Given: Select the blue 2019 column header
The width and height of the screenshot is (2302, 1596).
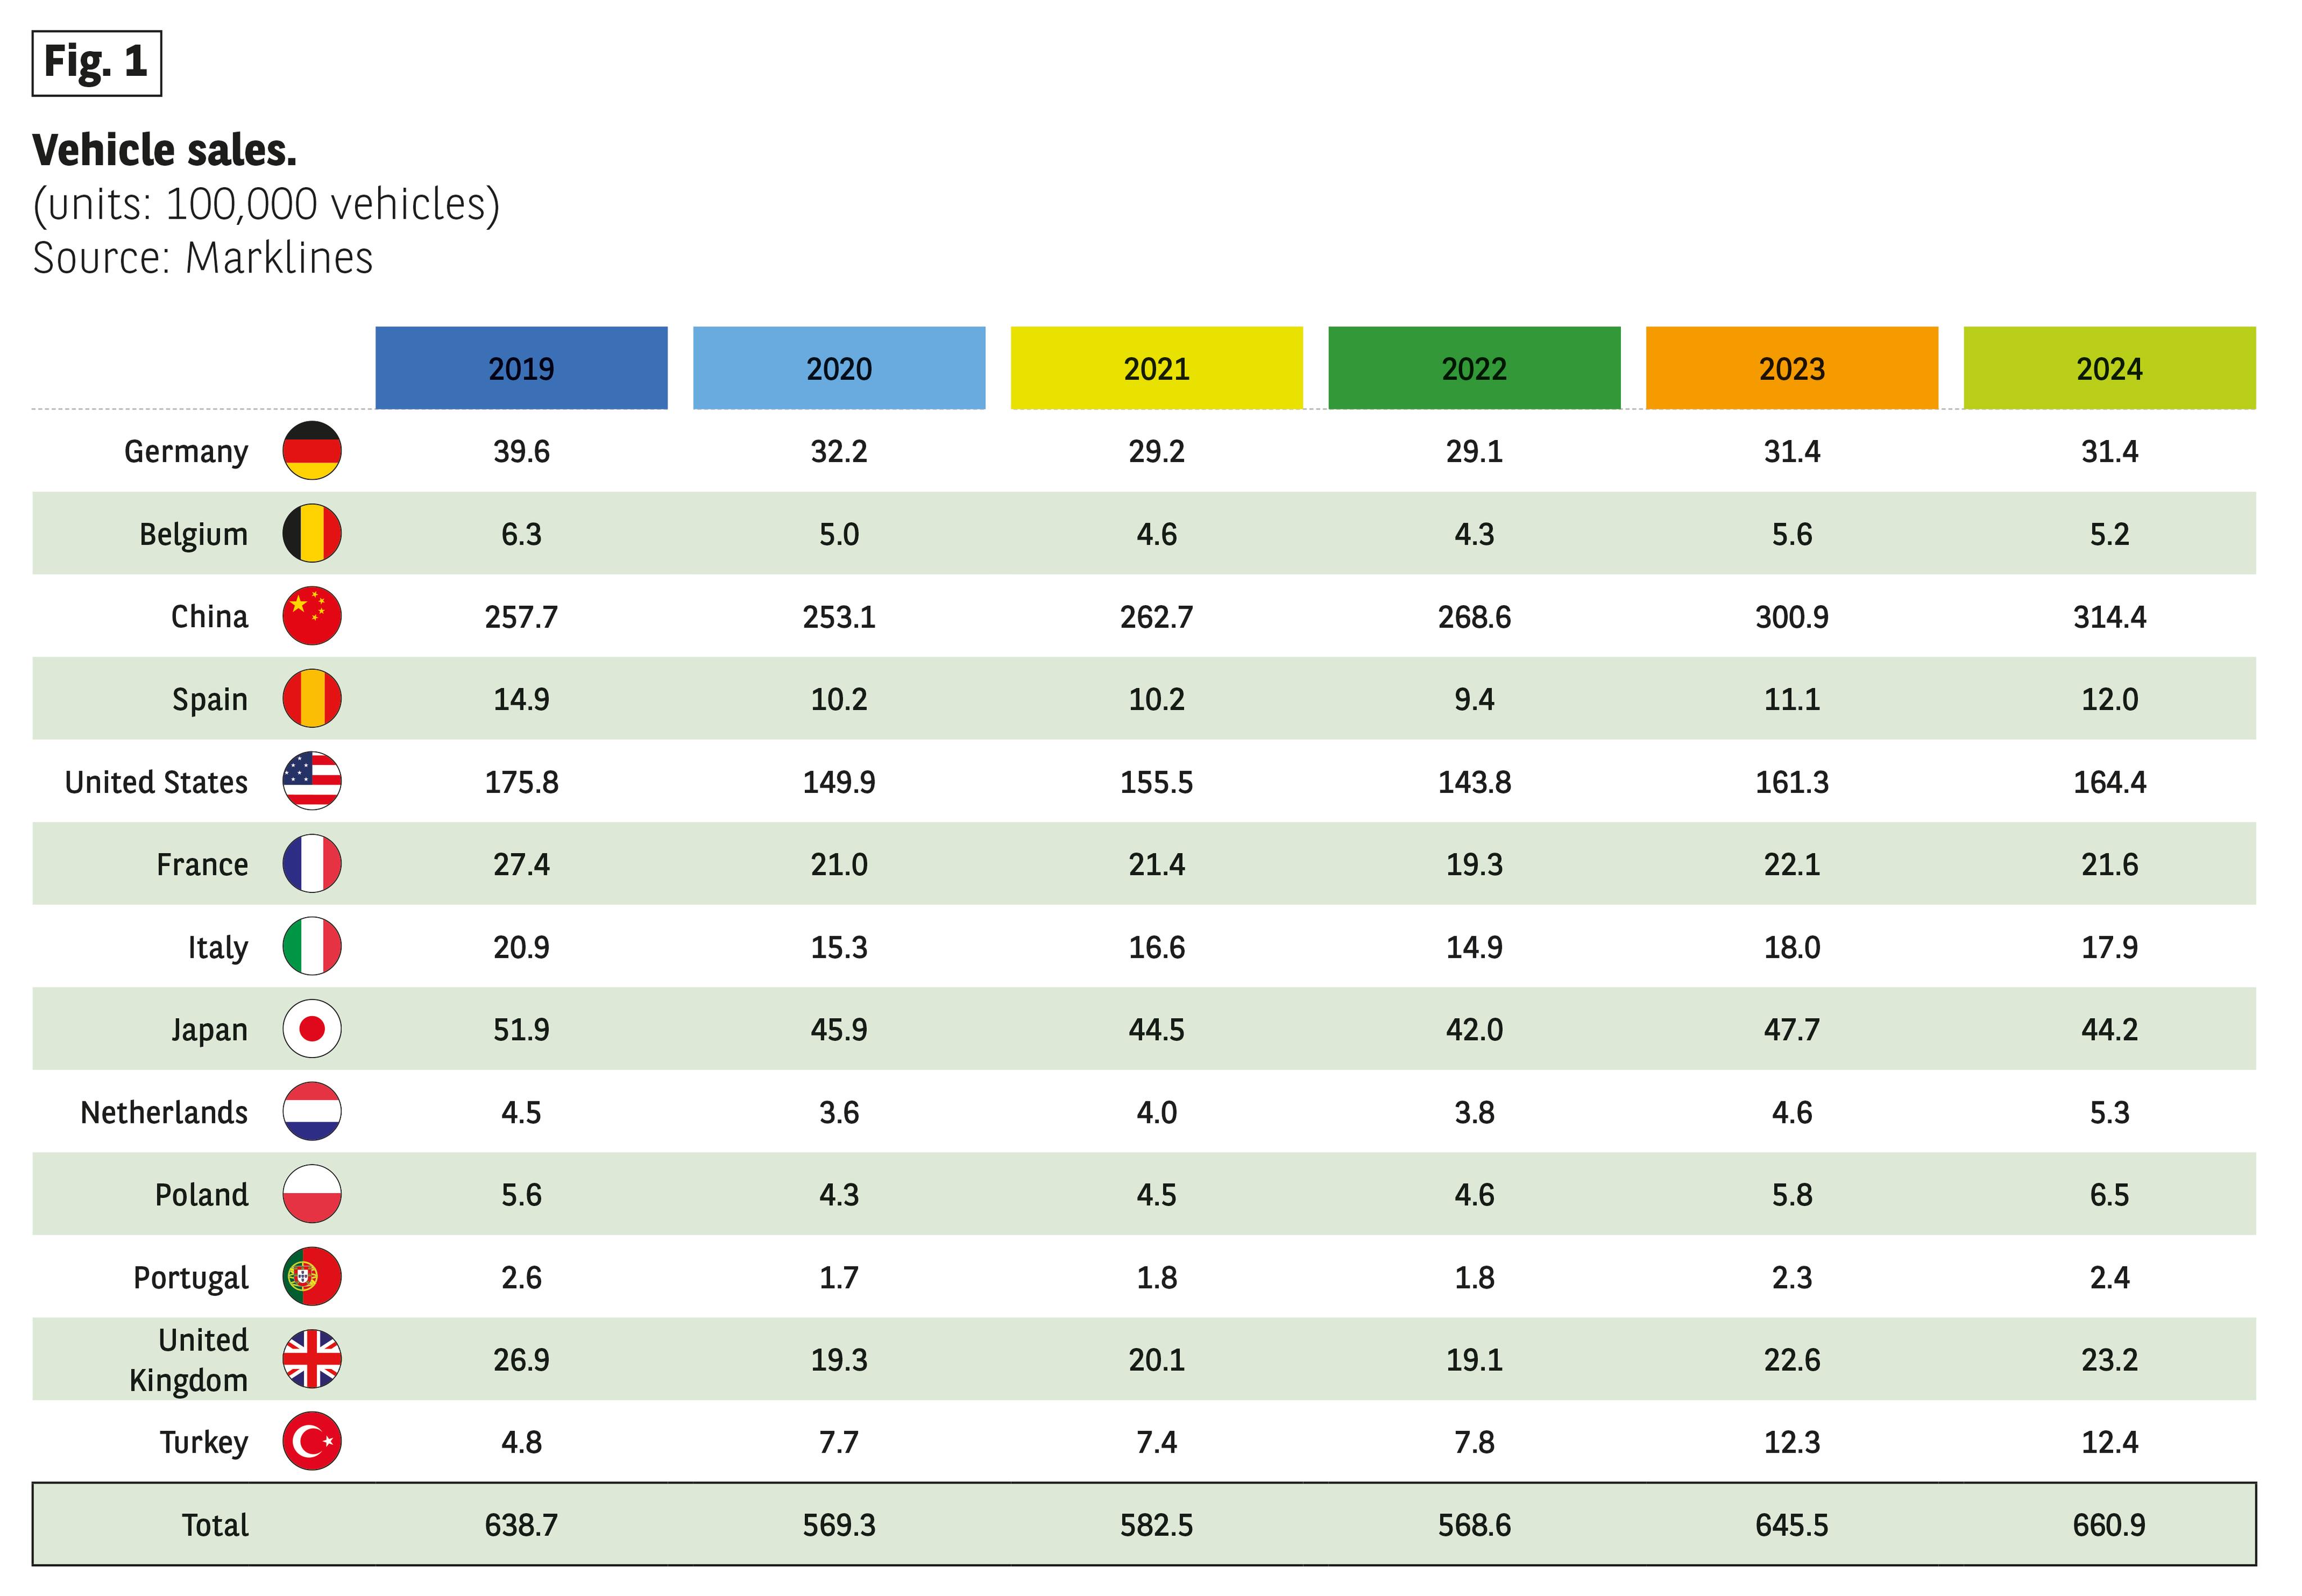Looking at the screenshot, I should click(x=521, y=368).
